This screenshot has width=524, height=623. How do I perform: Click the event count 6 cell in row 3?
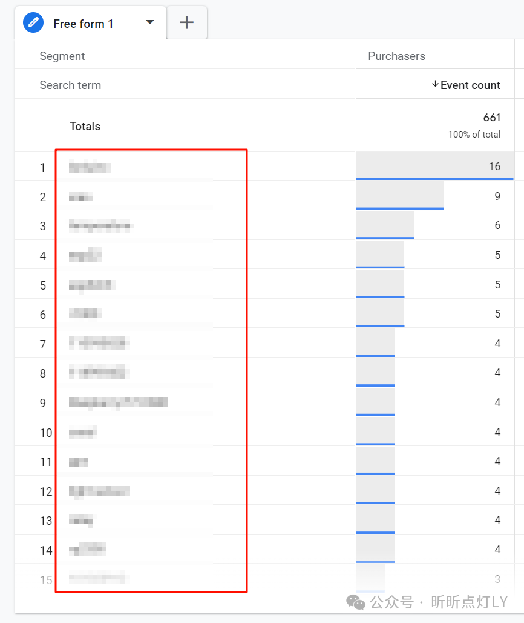(497, 225)
